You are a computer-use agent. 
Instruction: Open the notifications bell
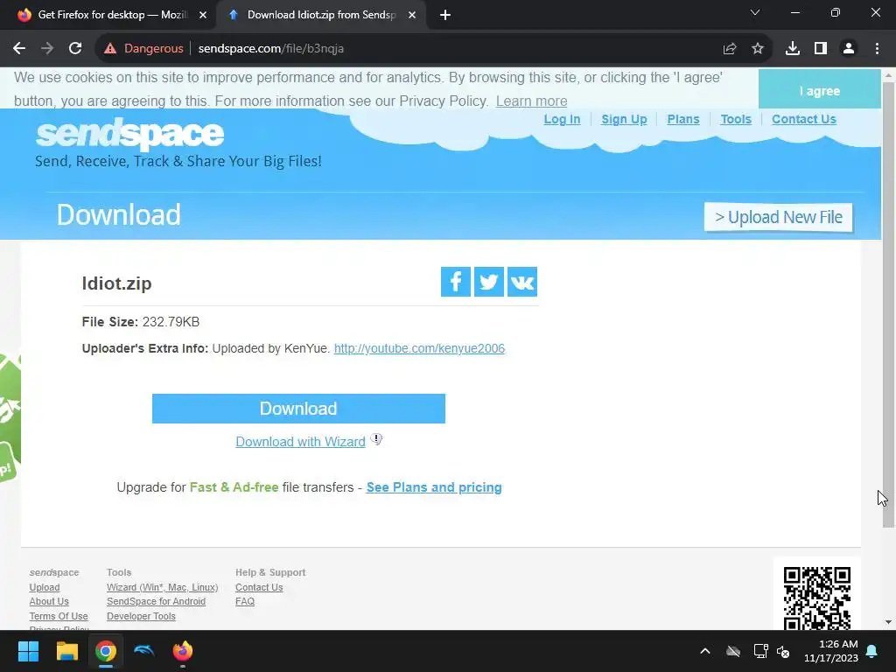pyautogui.click(x=872, y=651)
